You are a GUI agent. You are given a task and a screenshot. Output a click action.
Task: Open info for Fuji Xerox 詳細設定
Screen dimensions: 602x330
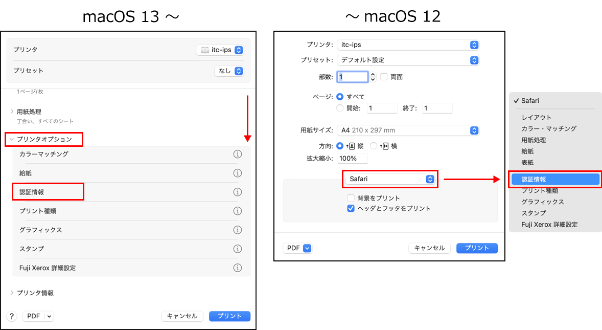237,268
